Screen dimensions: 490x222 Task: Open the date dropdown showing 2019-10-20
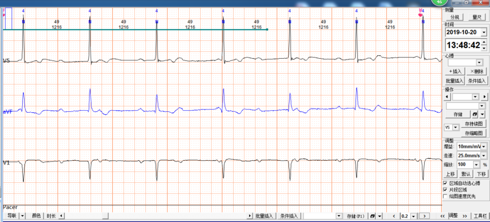484,32
